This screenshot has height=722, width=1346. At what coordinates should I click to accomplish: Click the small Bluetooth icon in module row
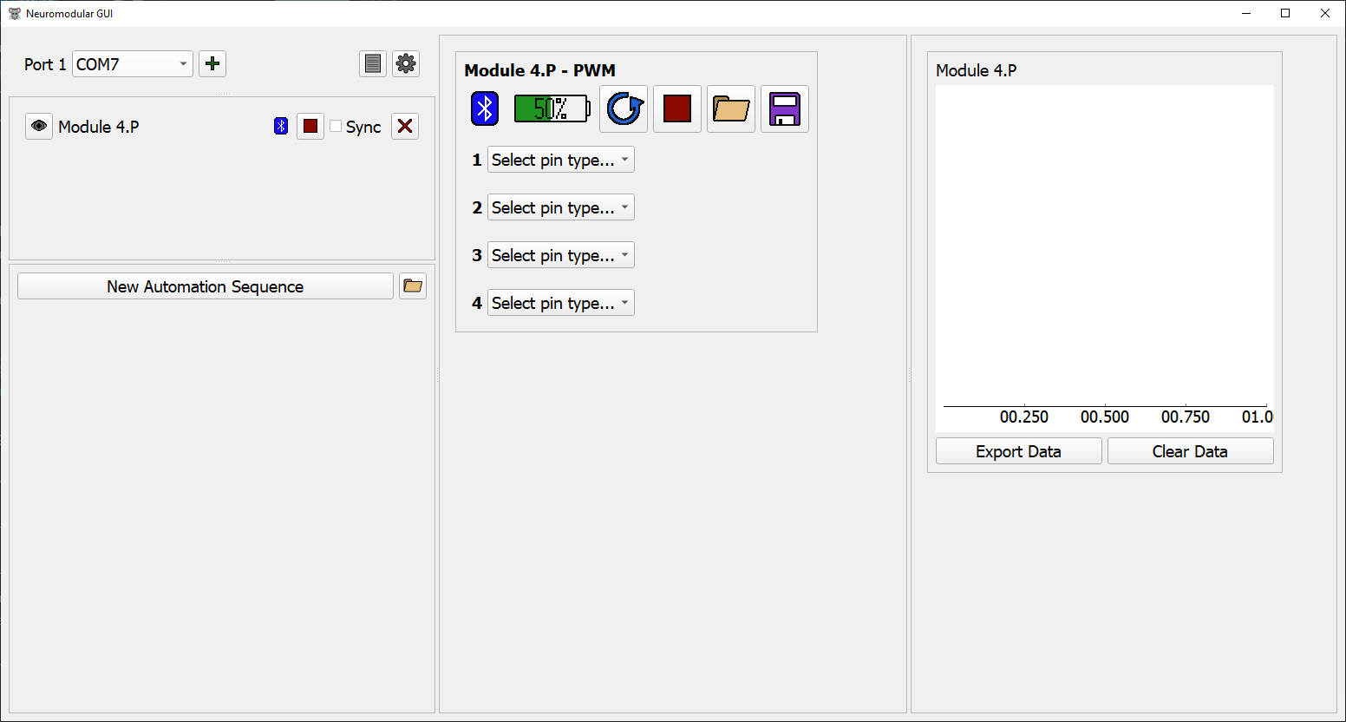[x=281, y=126]
